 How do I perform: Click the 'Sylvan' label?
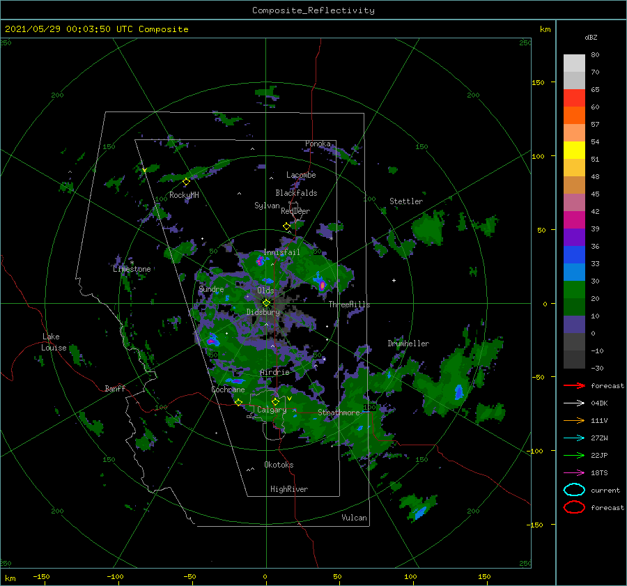[267, 206]
